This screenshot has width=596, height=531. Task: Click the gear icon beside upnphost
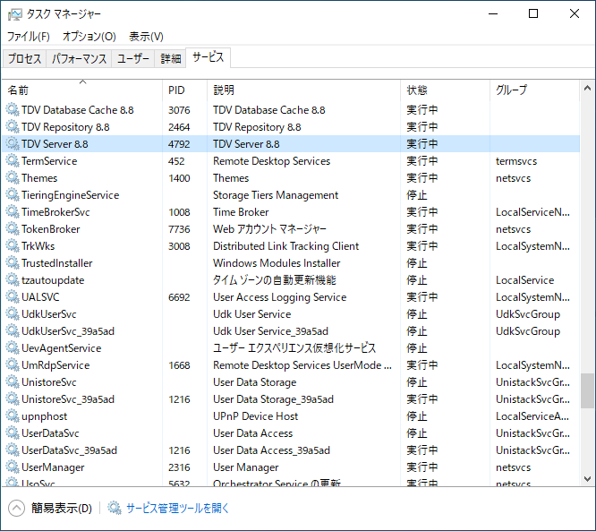(13, 416)
